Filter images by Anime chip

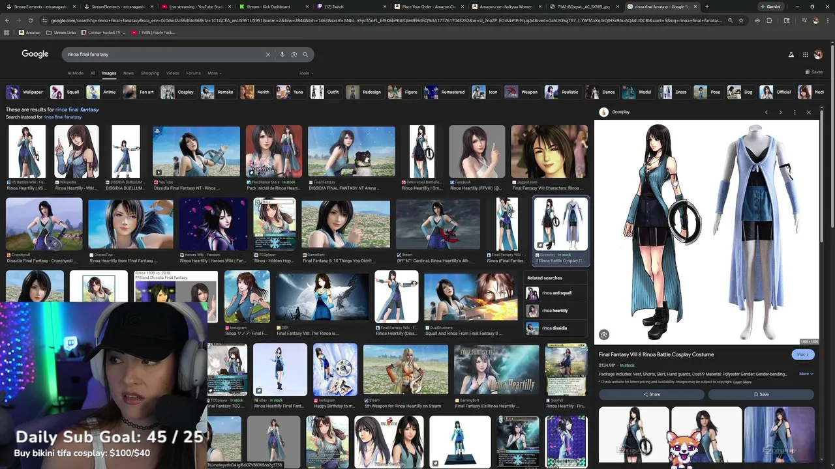click(102, 92)
